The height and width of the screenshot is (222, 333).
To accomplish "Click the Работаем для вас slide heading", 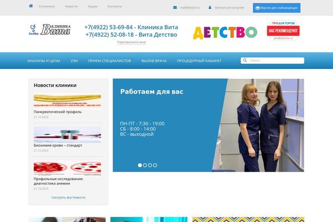I will pyautogui.click(x=152, y=92).
